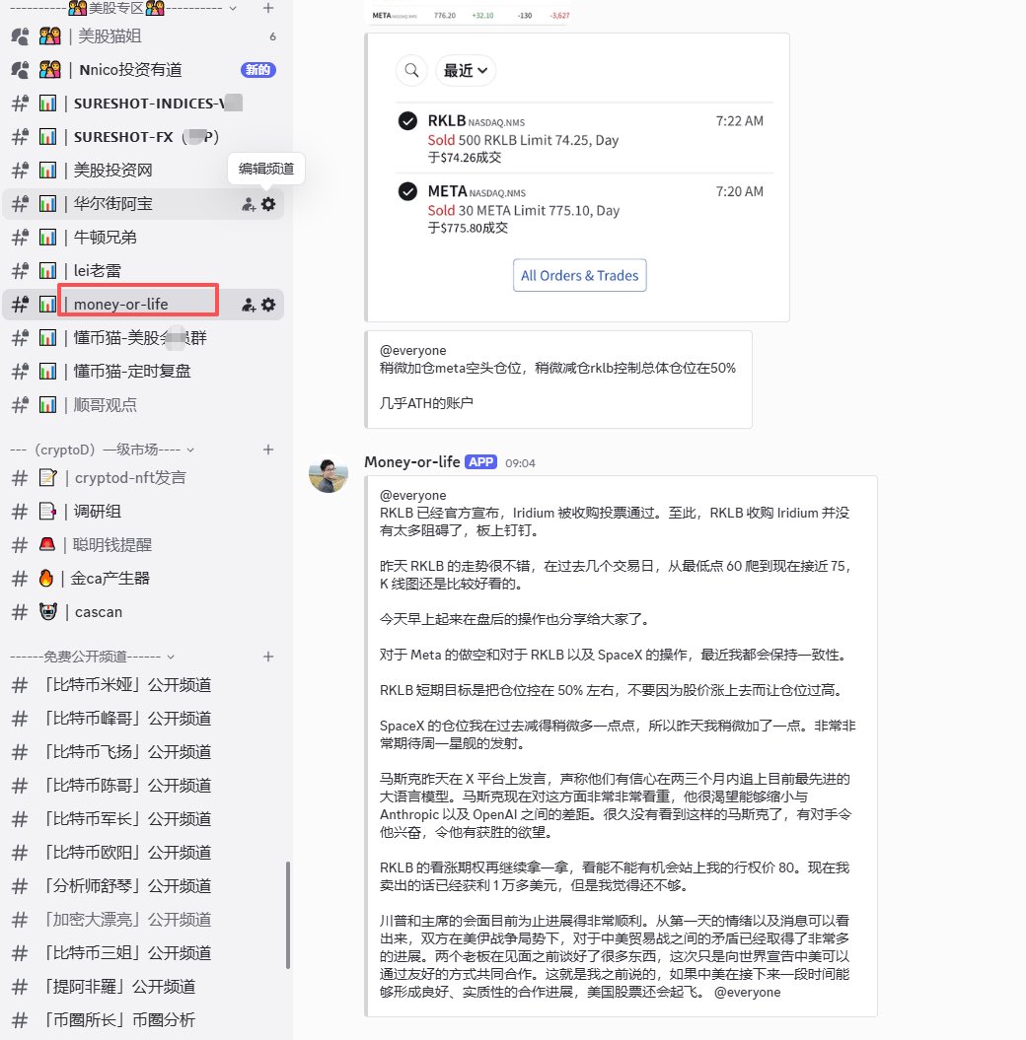
Task: Click the 09:04 message timestamp
Action: tap(520, 463)
